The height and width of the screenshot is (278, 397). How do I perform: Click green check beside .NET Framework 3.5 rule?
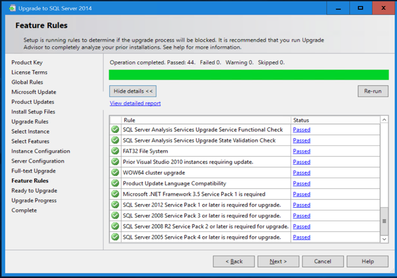[115, 194]
